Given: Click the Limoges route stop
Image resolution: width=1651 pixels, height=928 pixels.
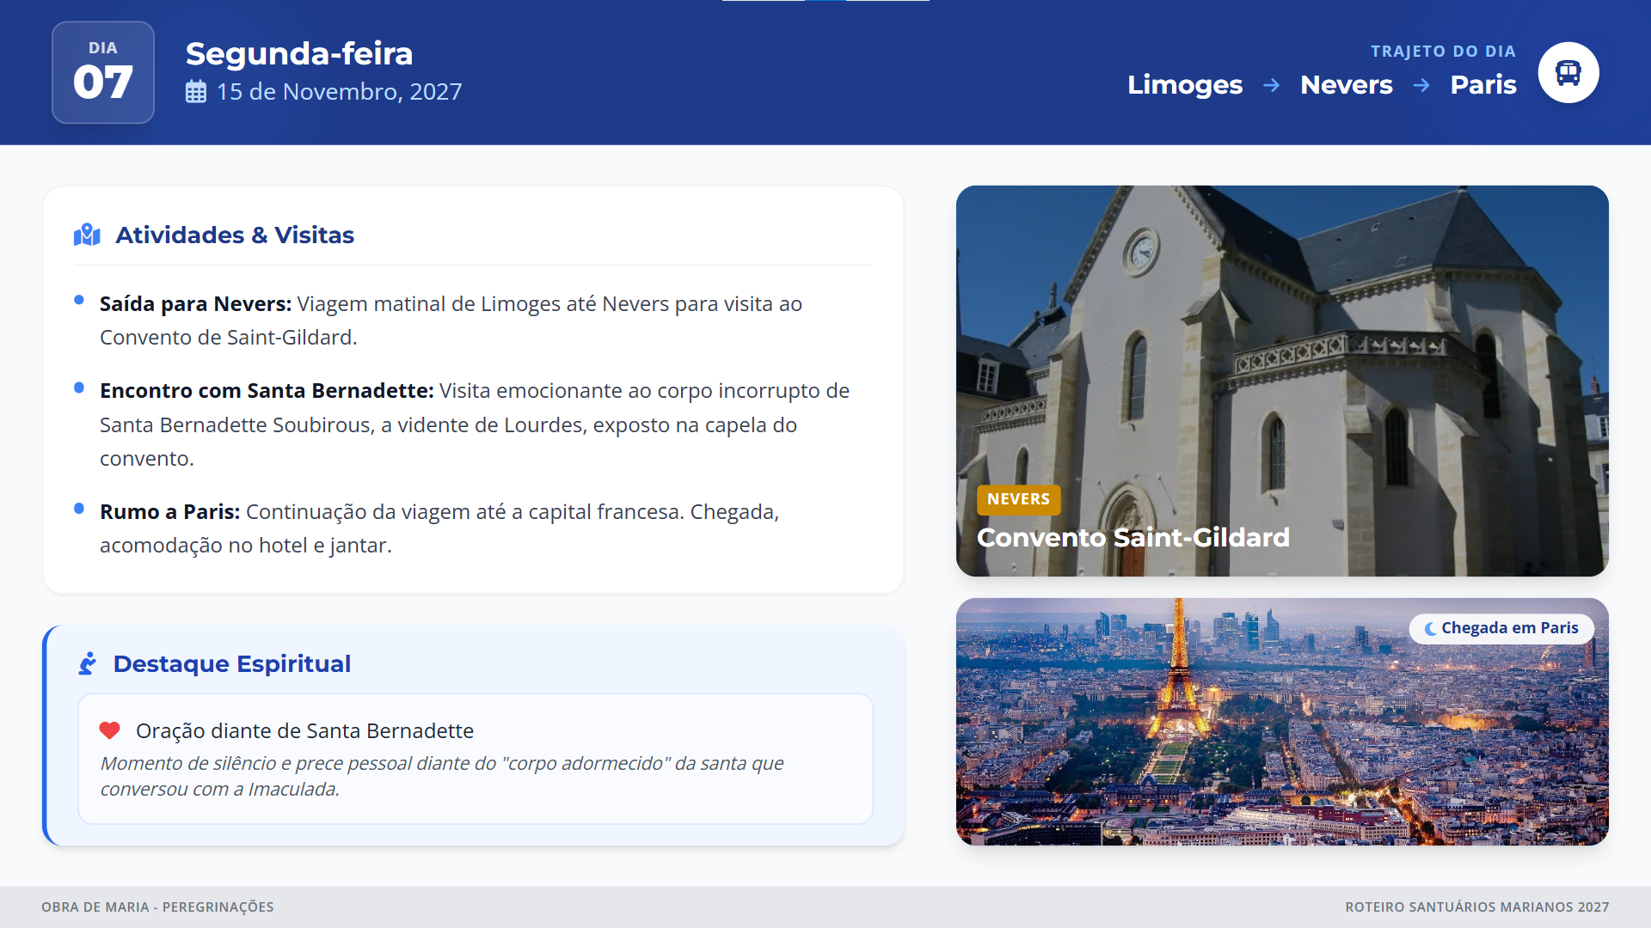Looking at the screenshot, I should click(1184, 85).
